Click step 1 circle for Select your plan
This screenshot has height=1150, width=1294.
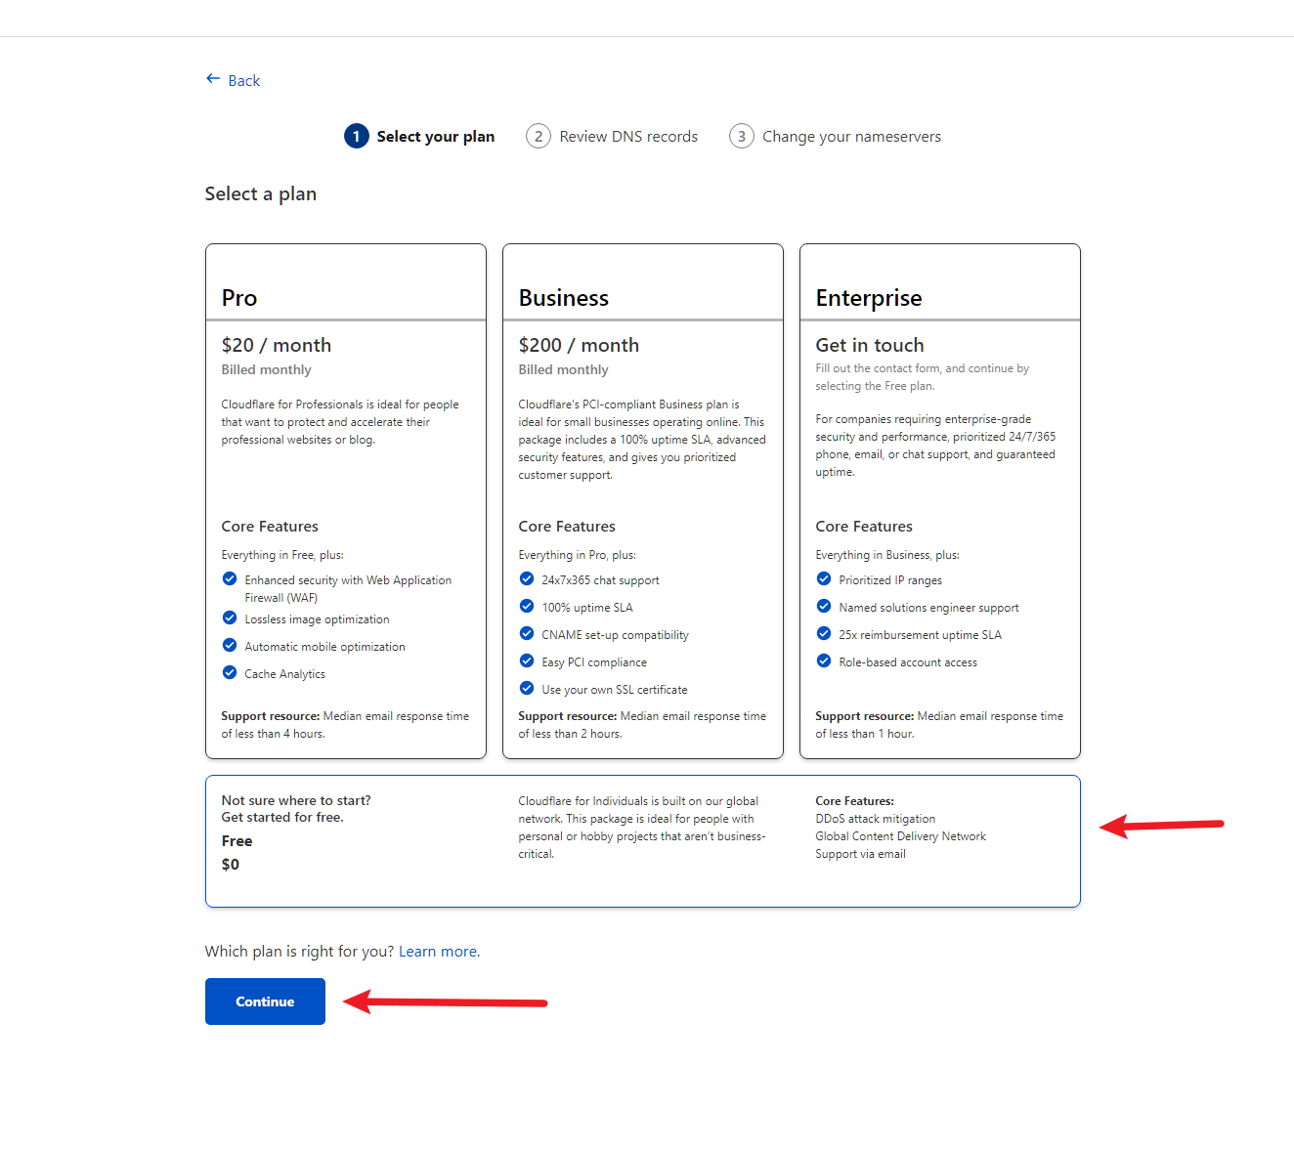[357, 137]
